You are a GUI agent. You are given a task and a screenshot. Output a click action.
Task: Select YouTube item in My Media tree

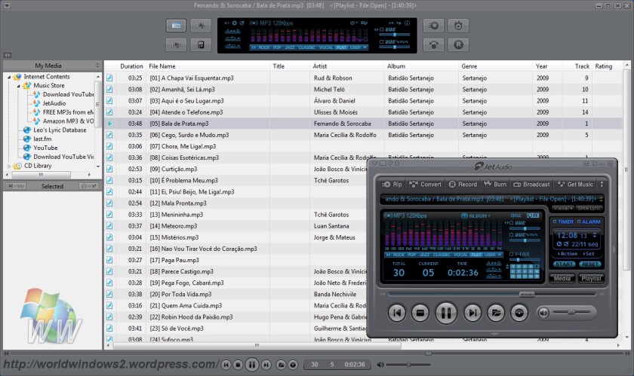tap(45, 148)
